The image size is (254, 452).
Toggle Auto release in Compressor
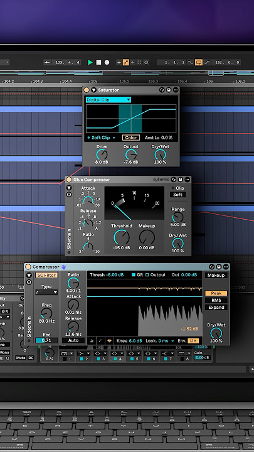[73, 340]
